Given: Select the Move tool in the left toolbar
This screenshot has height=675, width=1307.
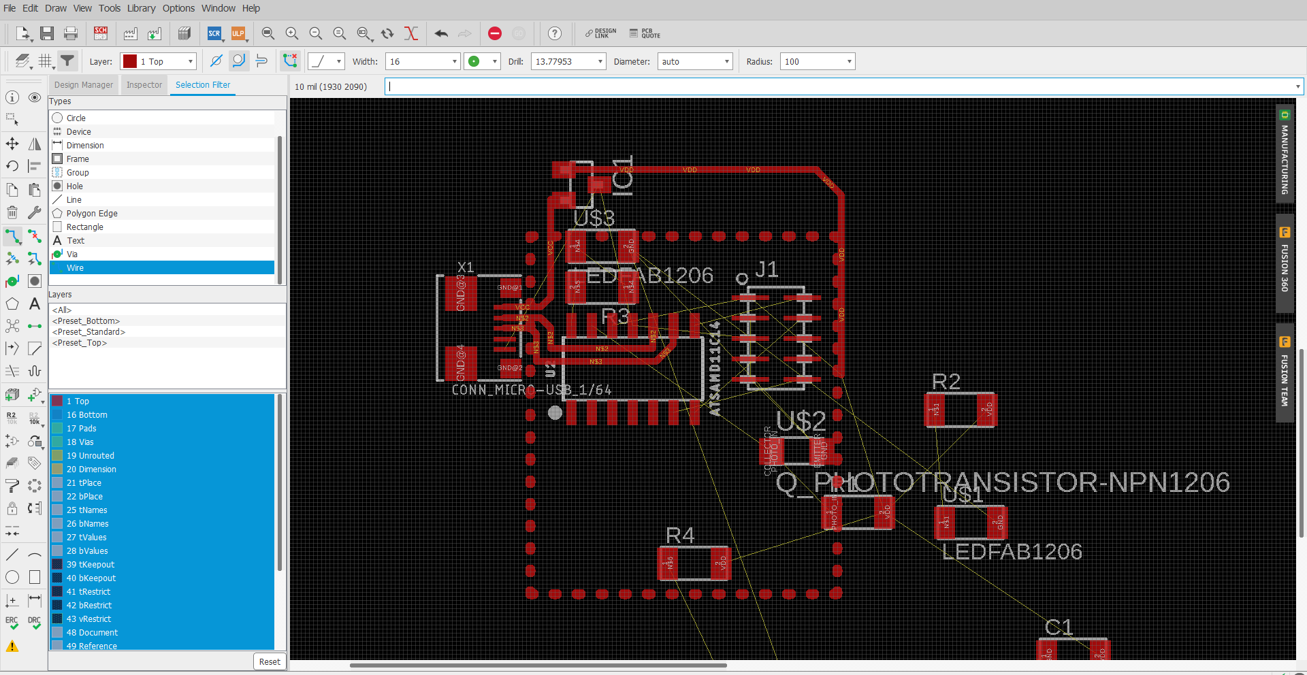Looking at the screenshot, I should pos(12,144).
